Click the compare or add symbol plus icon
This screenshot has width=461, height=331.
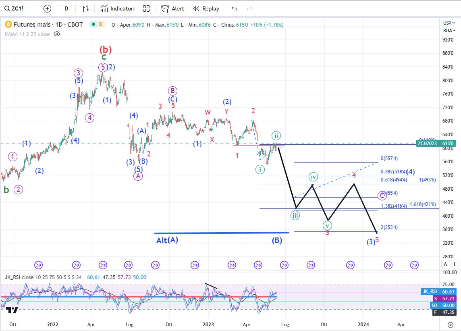pyautogui.click(x=47, y=8)
